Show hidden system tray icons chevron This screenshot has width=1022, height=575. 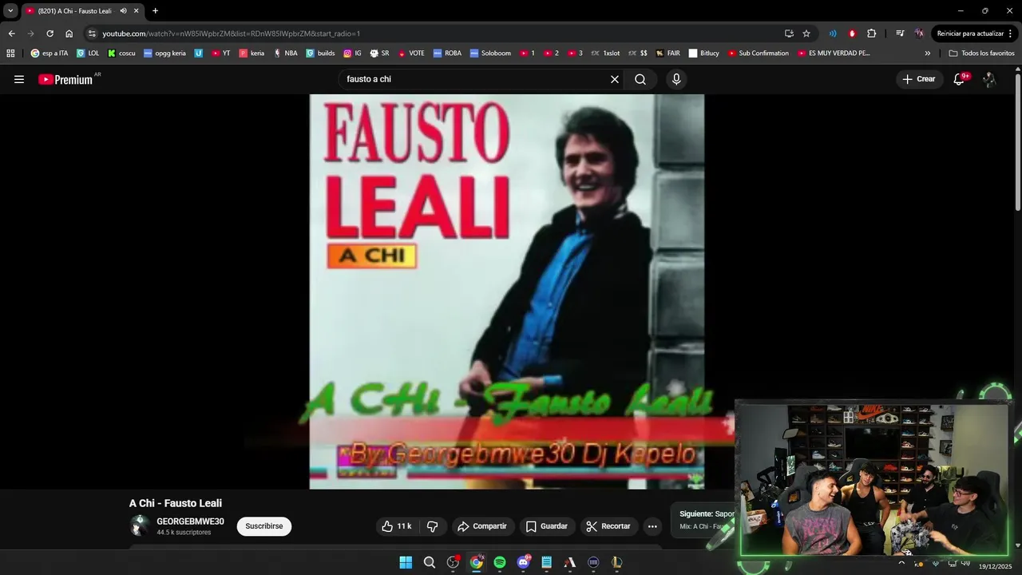(901, 562)
